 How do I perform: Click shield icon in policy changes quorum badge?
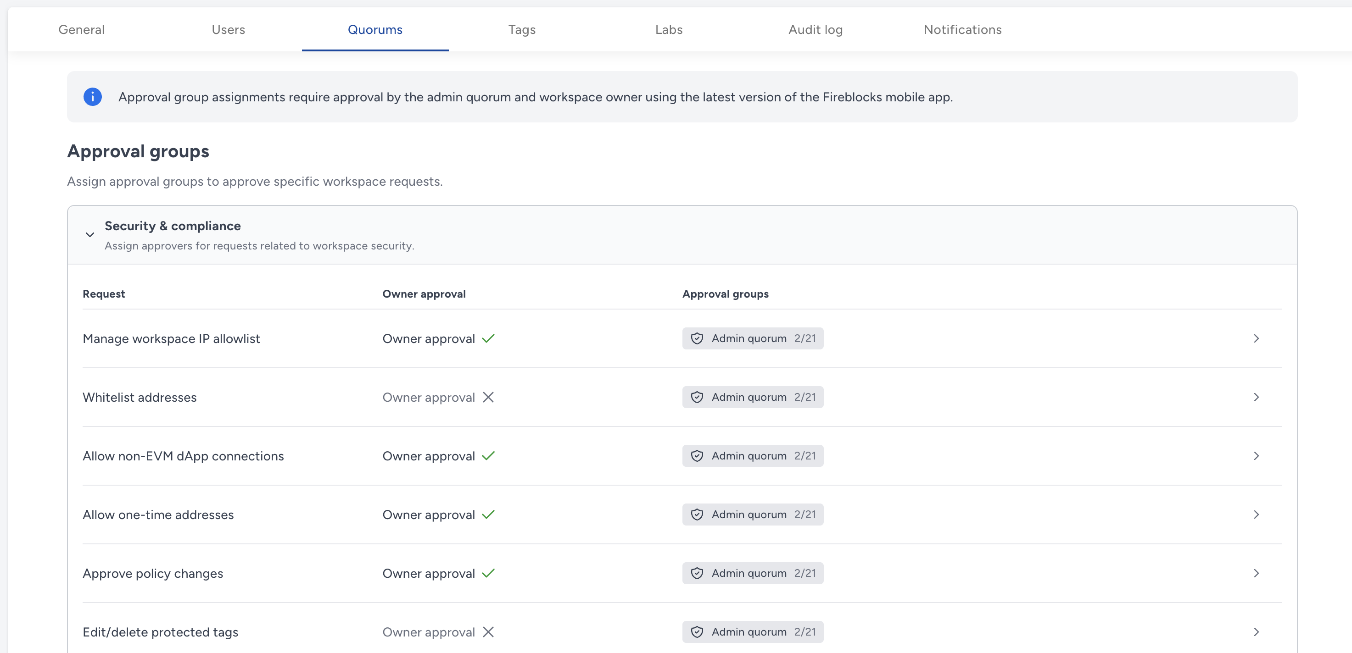click(697, 574)
